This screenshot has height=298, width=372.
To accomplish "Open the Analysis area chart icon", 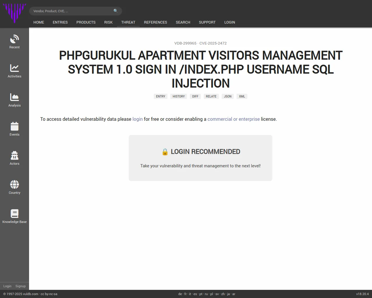I will [x=15, y=97].
